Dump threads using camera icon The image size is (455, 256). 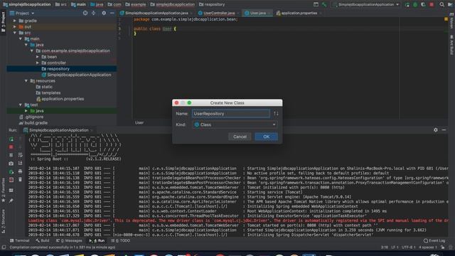(x=11, y=164)
